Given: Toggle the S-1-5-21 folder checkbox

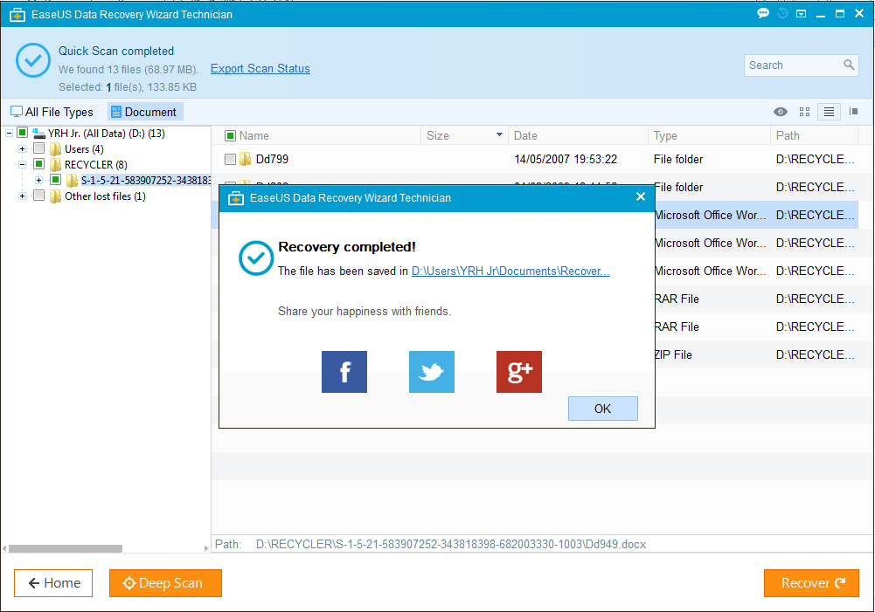Looking at the screenshot, I should pyautogui.click(x=55, y=180).
